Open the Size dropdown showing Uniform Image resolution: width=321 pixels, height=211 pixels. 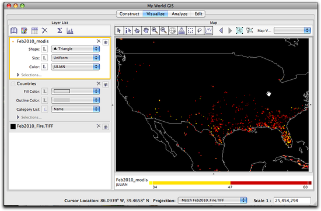[75, 58]
